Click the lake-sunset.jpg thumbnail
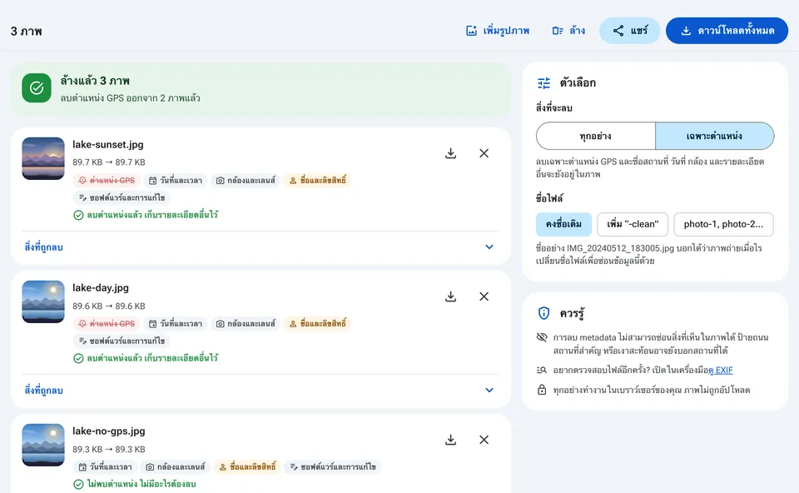 [43, 158]
